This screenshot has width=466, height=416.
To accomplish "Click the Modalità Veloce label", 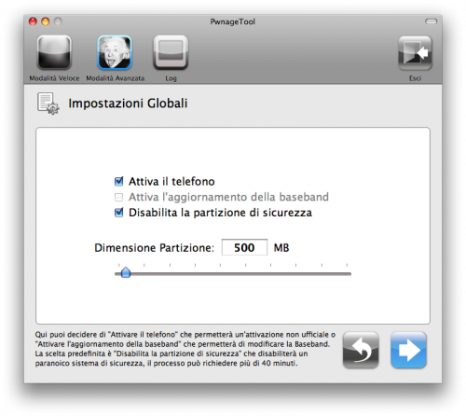I will tap(54, 78).
